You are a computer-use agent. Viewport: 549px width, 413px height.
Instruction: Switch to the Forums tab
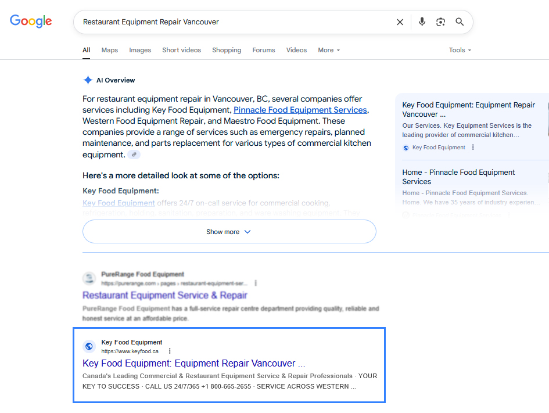coord(264,50)
